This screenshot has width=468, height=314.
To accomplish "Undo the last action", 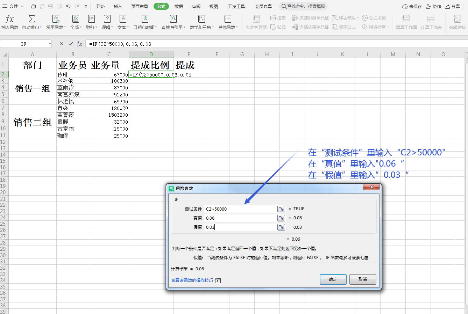I will (x=68, y=6).
